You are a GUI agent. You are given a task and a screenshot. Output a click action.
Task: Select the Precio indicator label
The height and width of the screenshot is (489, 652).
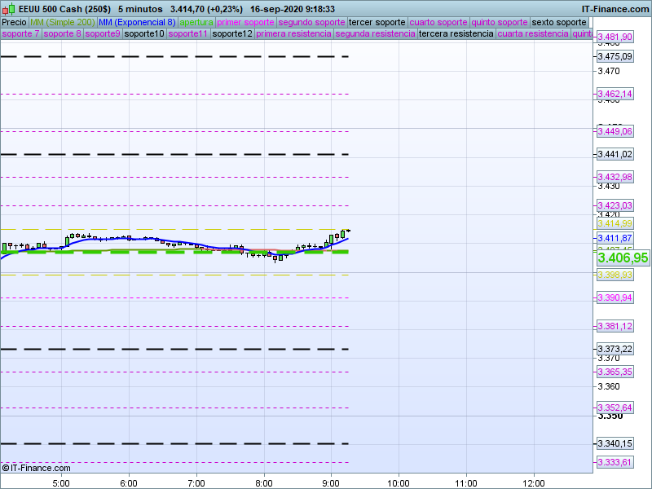pyautogui.click(x=14, y=22)
